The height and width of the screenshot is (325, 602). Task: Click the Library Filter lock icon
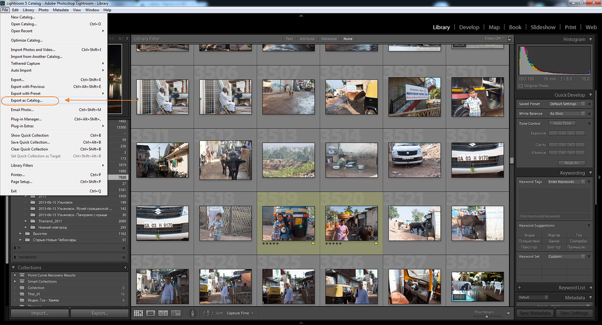pos(510,38)
